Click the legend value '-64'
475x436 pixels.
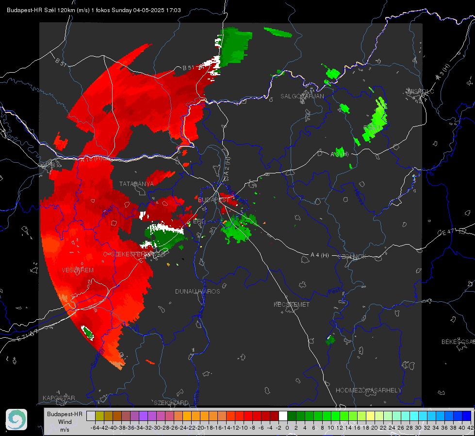tap(95, 428)
